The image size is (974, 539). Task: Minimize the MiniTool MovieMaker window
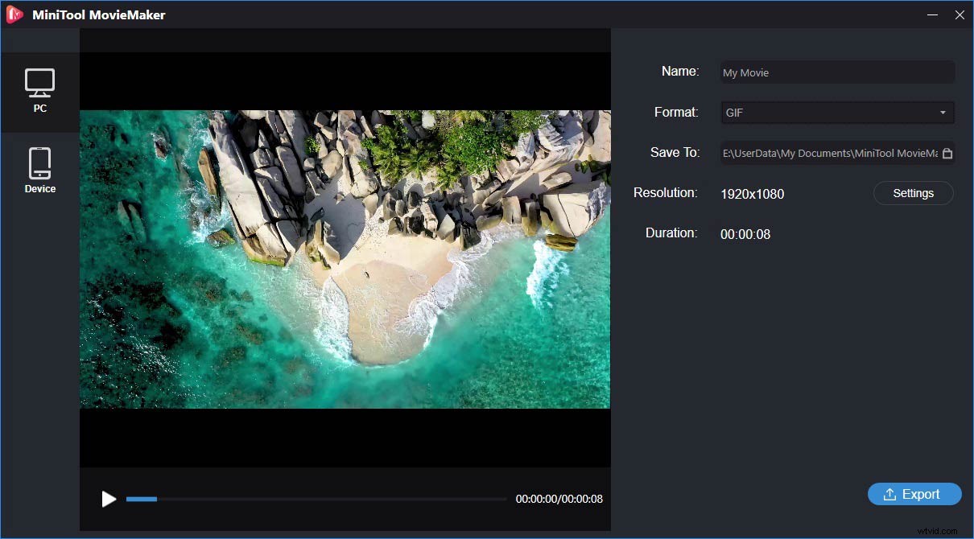click(932, 14)
